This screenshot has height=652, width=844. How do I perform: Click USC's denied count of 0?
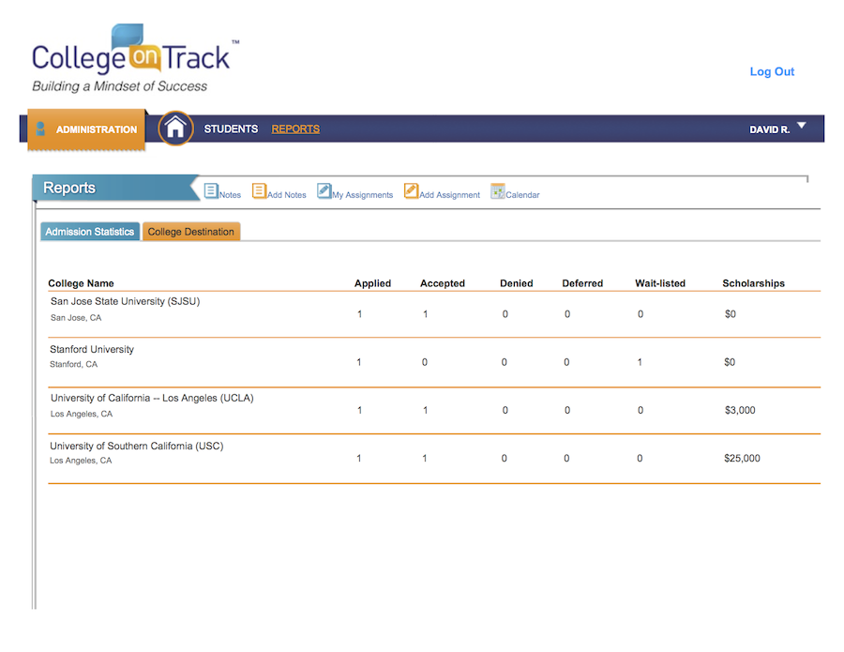coord(505,458)
